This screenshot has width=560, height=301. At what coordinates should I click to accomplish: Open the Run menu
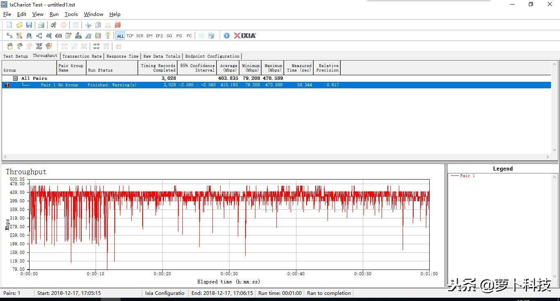pyautogui.click(x=54, y=14)
